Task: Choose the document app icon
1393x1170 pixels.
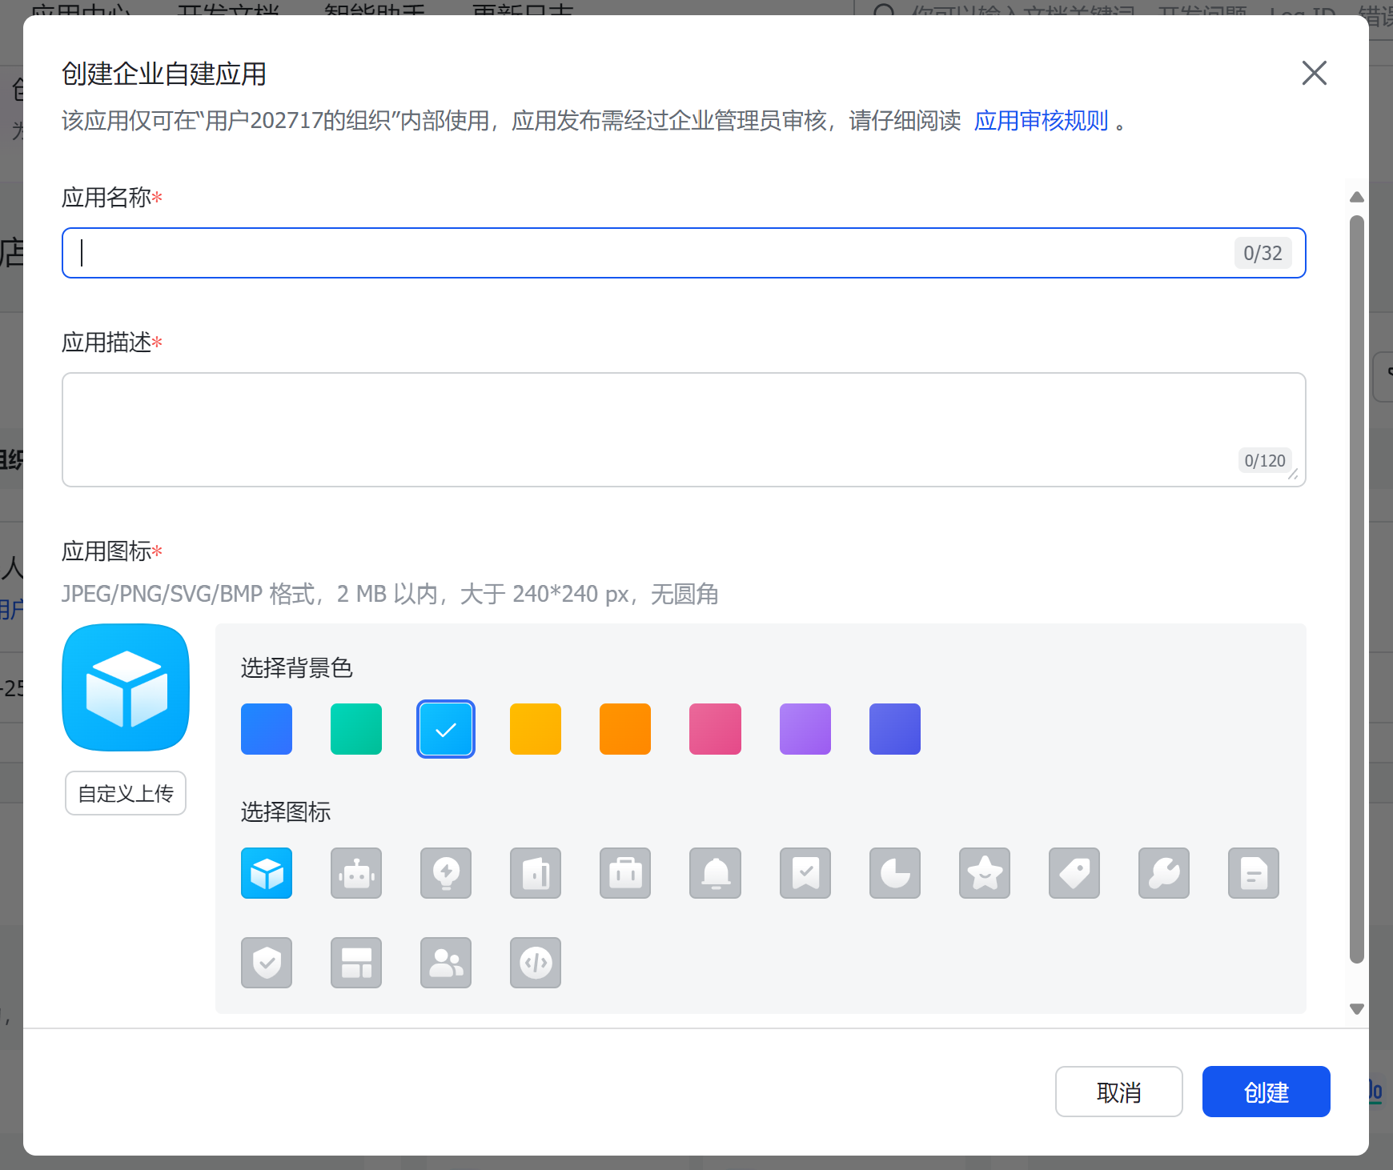Action: pos(1254,873)
